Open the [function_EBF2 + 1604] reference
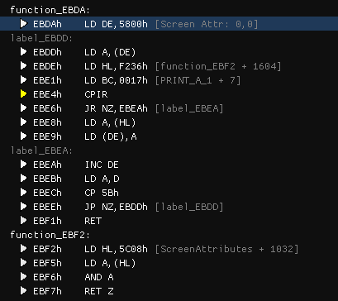Screen dimensions: 338x301 point(218,66)
